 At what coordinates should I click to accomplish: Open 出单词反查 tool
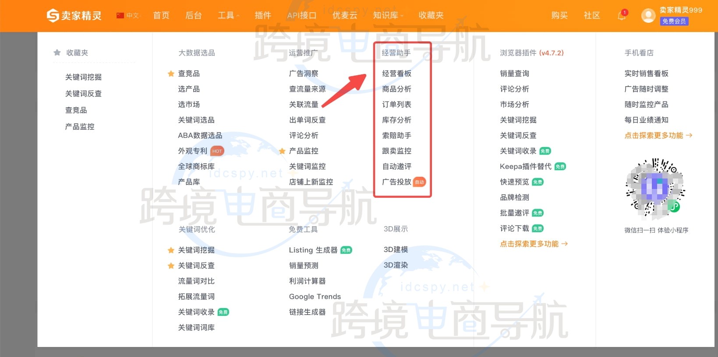tap(308, 120)
